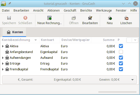Open the summary bar dropdown arrow
The image size is (140, 95).
[x=132, y=80]
